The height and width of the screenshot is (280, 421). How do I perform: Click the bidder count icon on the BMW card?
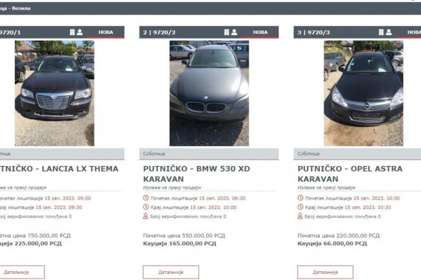[x=145, y=216]
